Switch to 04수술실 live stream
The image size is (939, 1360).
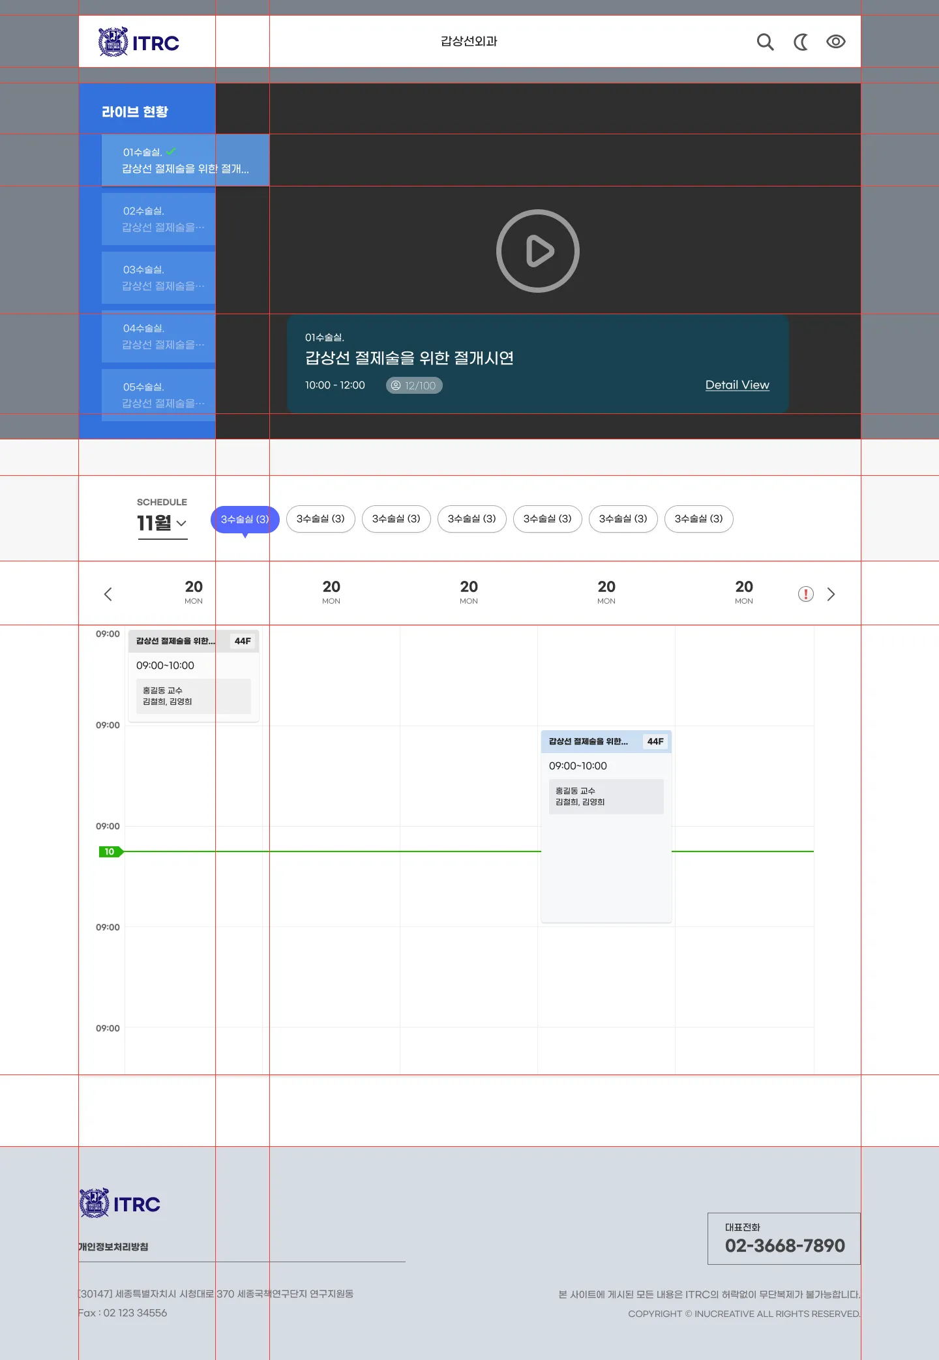click(158, 336)
